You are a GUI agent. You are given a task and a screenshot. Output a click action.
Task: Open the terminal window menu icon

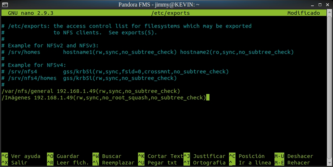pyautogui.click(x=4, y=4)
